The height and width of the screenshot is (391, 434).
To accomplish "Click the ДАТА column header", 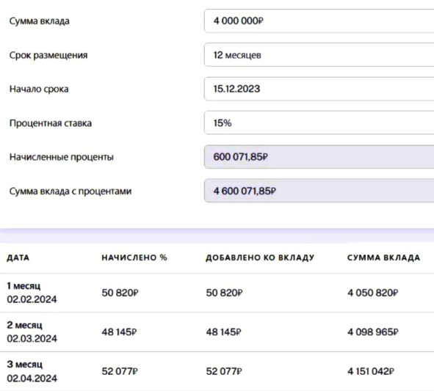I will coord(18,257).
